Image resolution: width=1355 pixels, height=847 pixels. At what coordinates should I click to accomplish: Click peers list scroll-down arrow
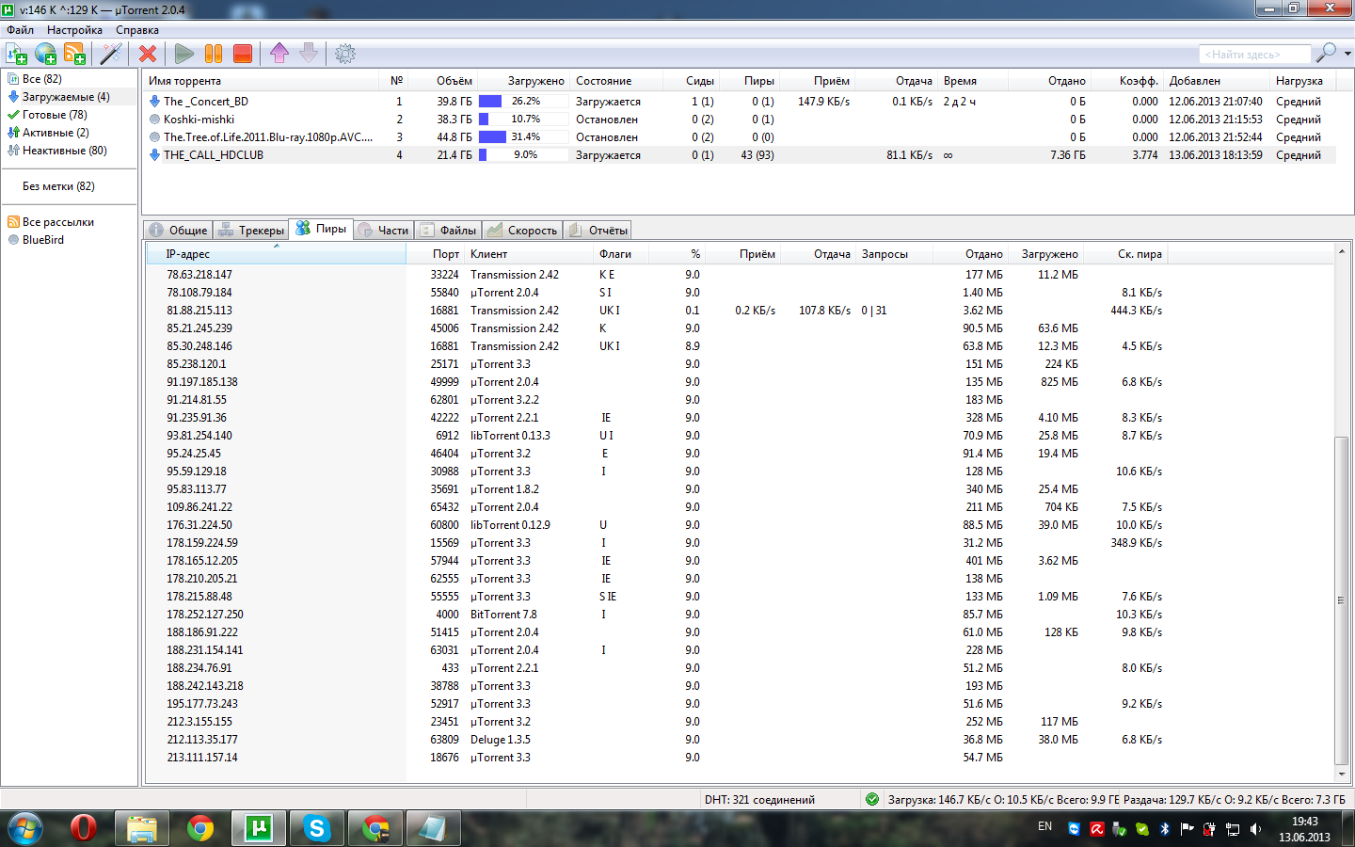click(x=1341, y=775)
